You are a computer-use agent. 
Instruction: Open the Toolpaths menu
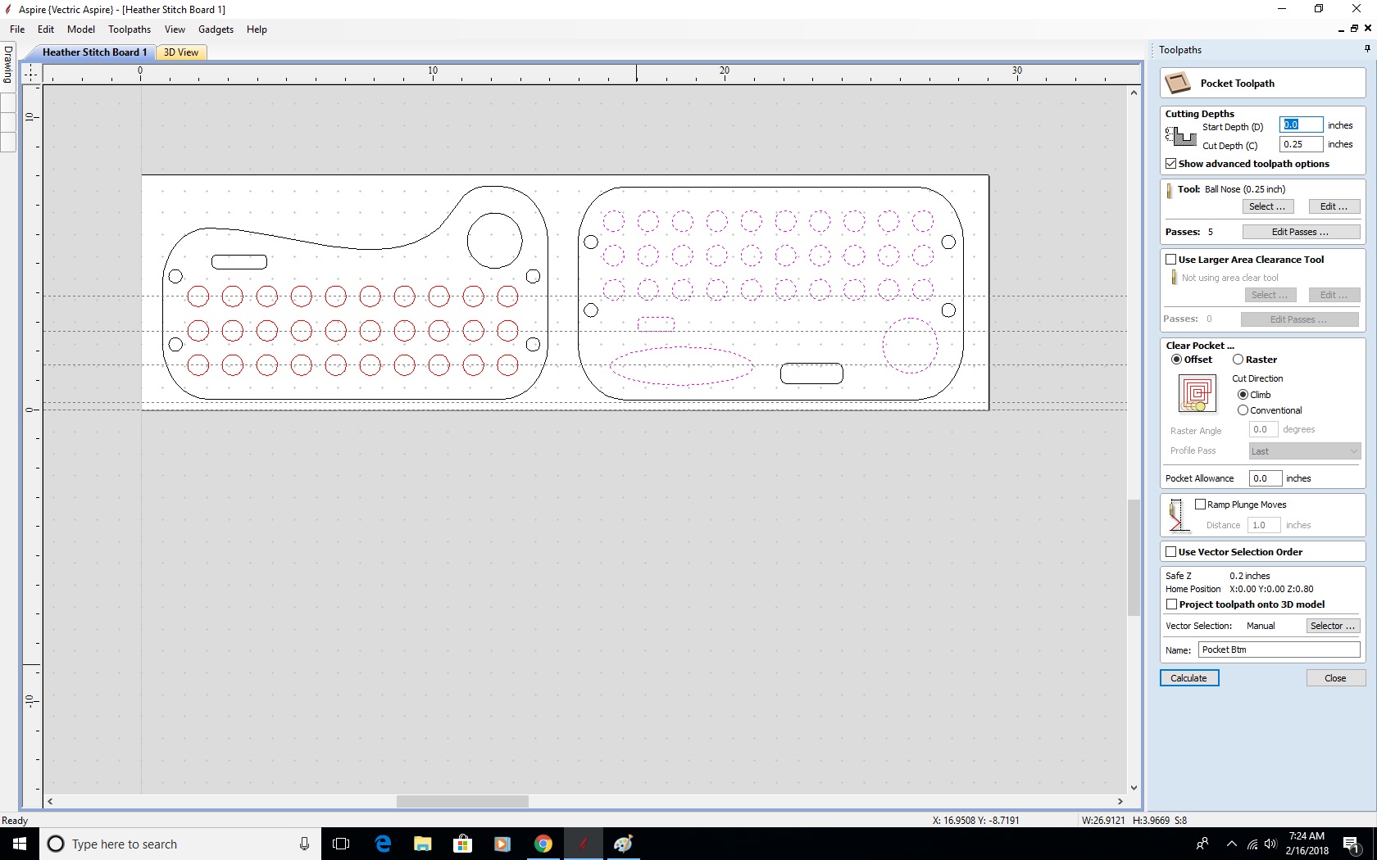(130, 29)
